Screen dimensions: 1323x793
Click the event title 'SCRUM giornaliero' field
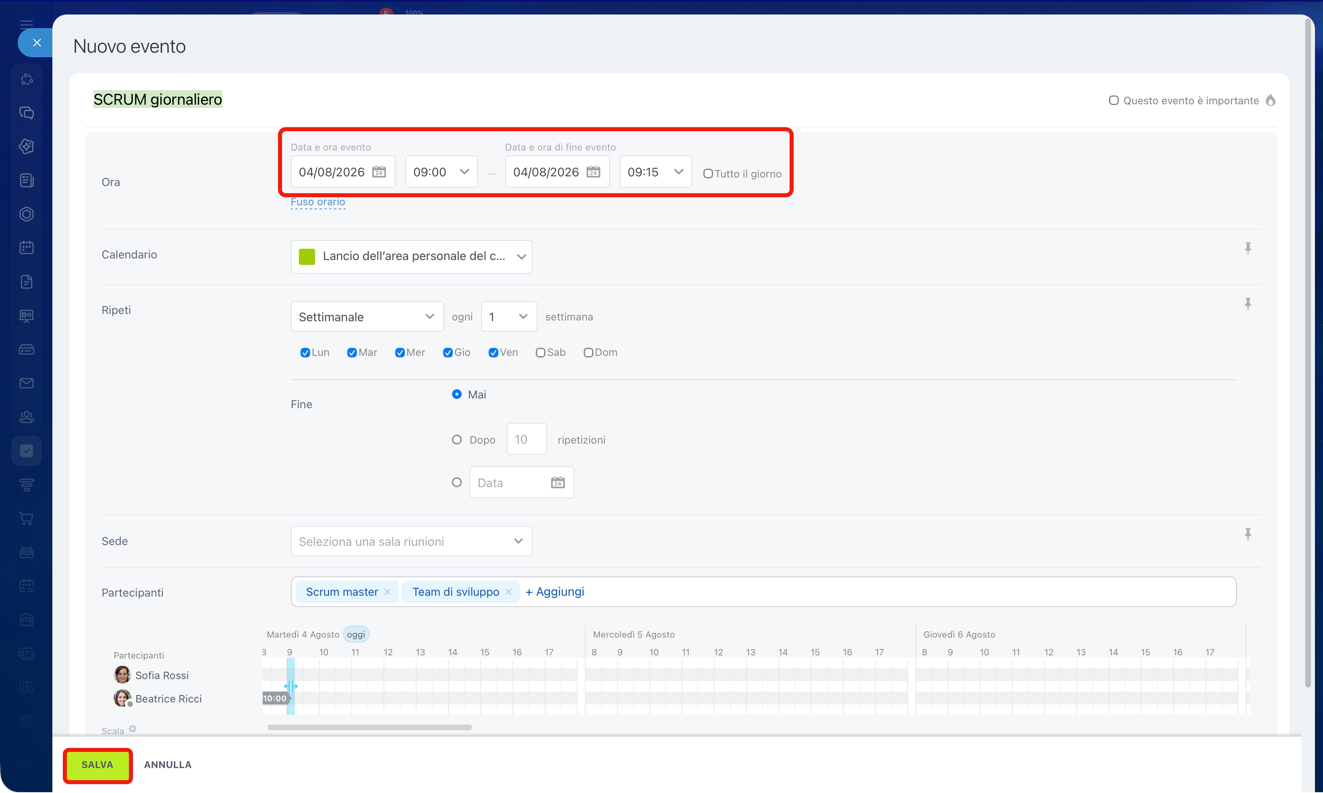(x=158, y=99)
